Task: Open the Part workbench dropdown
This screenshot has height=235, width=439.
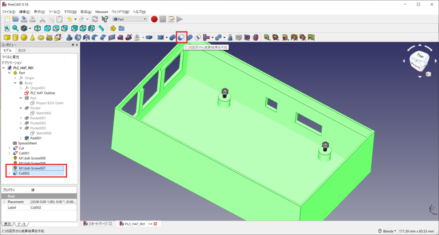Action: 130,19
